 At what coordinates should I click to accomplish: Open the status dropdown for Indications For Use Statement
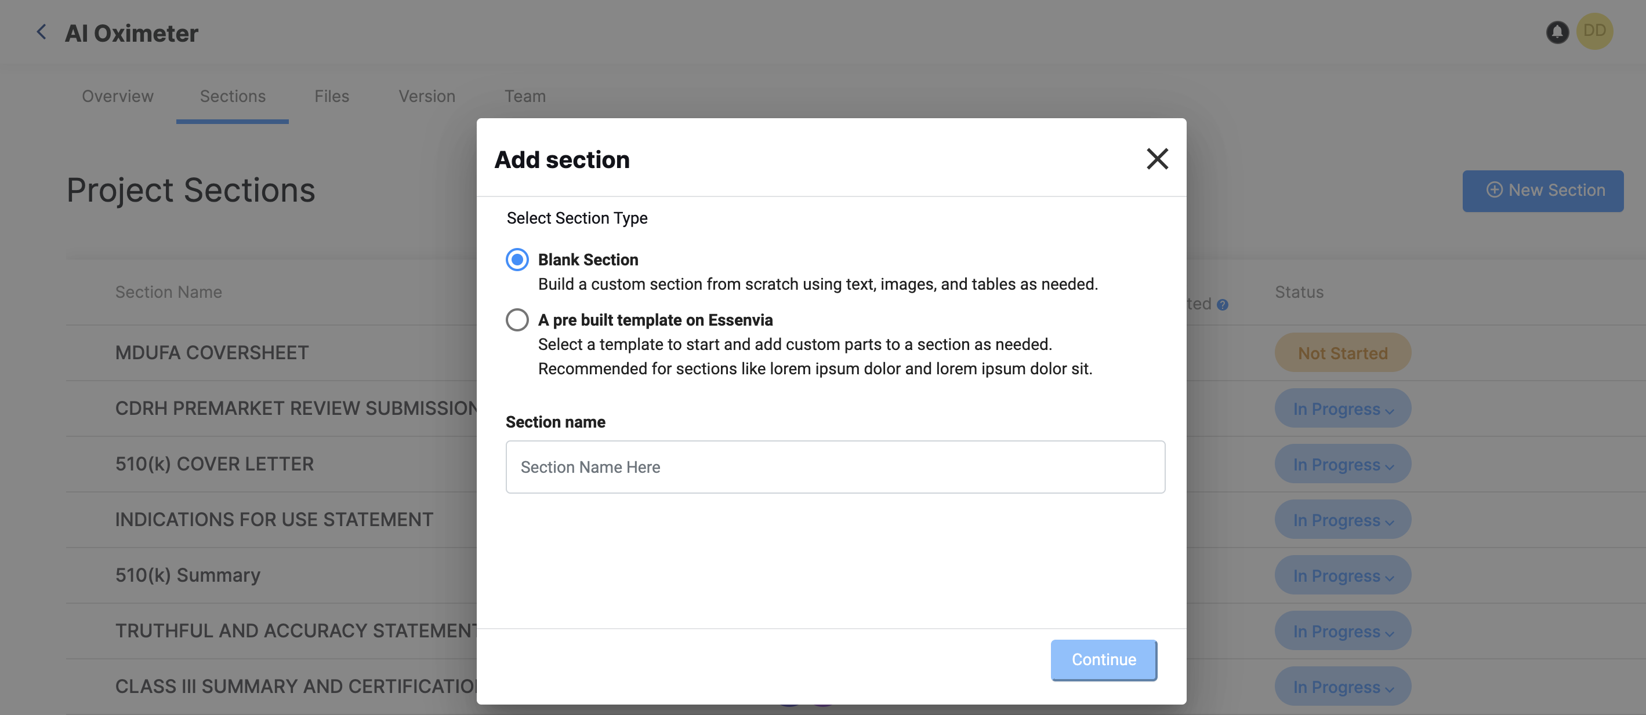1343,520
